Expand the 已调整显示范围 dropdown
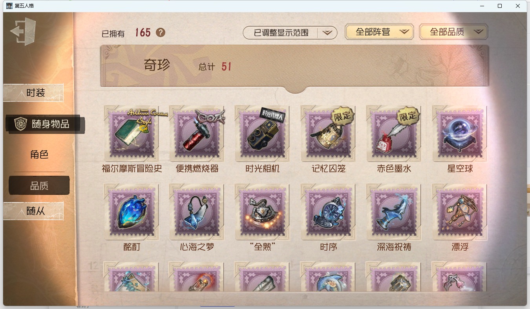The image size is (530, 309). (290, 33)
